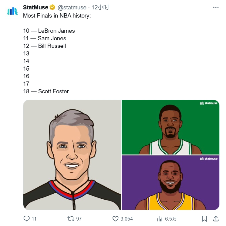Open the StatMuse profile avatar
Image resolution: width=226 pixels, height=226 pixels.
tap(13, 11)
